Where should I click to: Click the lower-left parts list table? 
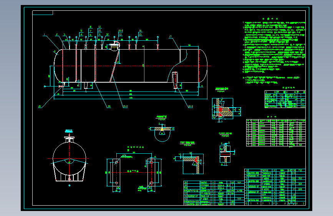coord(214,193)
